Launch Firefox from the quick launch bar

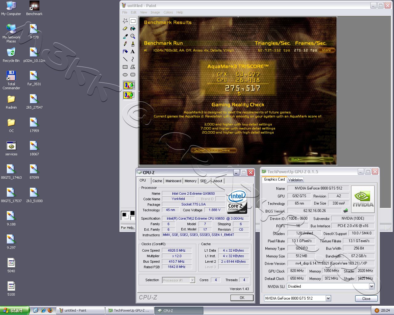(x=50, y=310)
